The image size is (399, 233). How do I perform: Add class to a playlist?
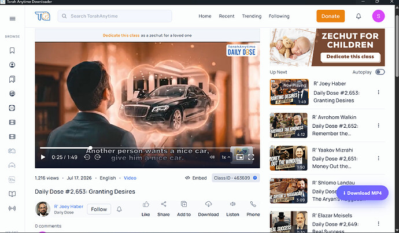[x=184, y=209]
